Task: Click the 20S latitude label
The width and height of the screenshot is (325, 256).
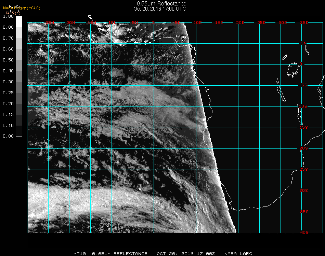Action: [x=304, y=148]
